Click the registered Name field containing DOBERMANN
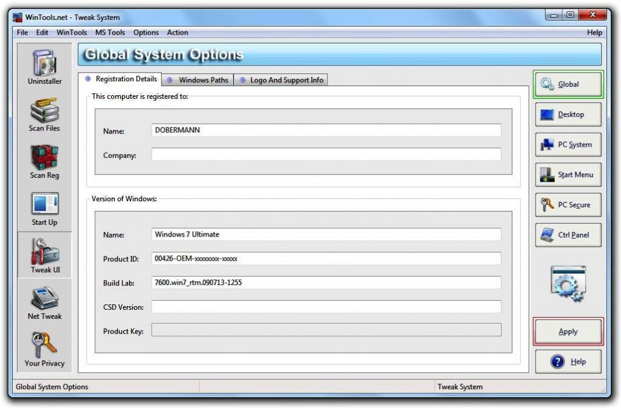The width and height of the screenshot is (621, 408). tap(326, 130)
